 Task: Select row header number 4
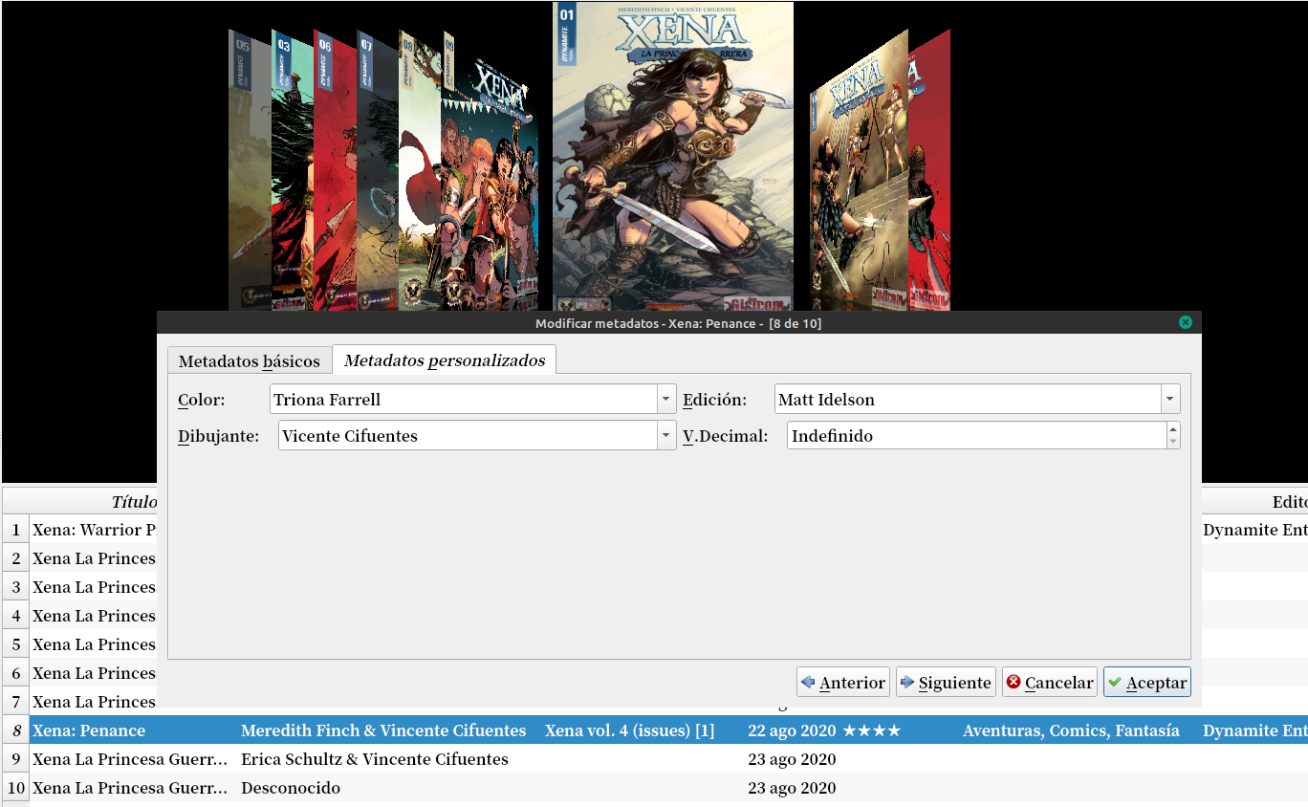(x=15, y=616)
